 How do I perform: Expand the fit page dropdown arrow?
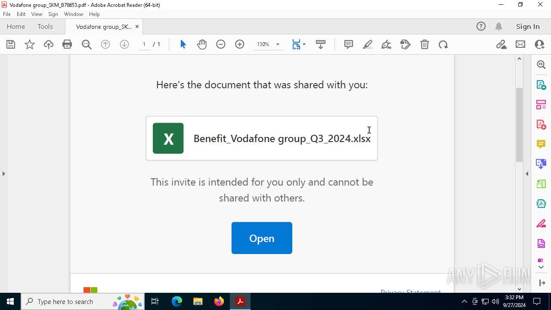click(x=304, y=44)
